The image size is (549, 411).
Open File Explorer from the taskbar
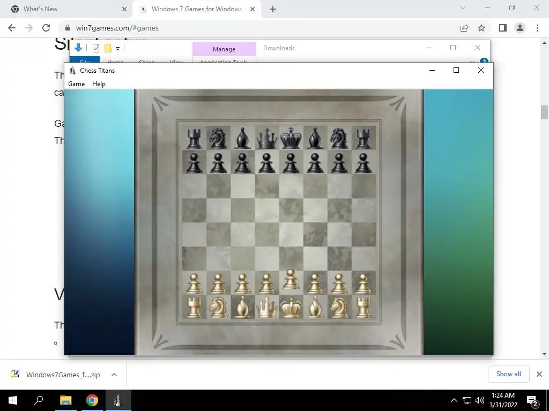click(x=65, y=400)
